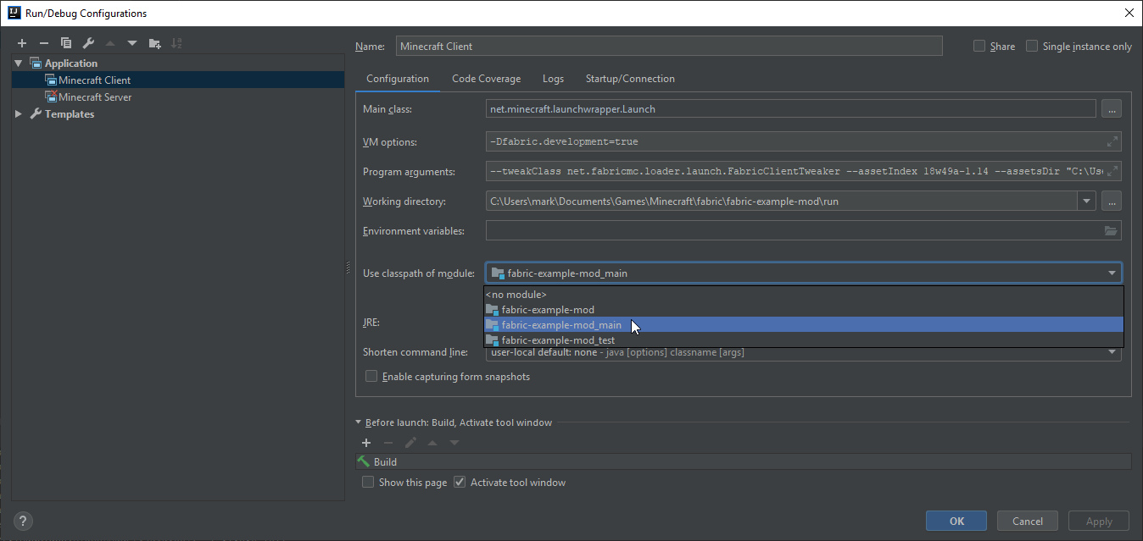Screen dimensions: 1143x541
Task: Copy the selected configuration
Action: [66, 43]
